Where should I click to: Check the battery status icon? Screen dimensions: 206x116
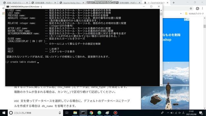click(172, 113)
